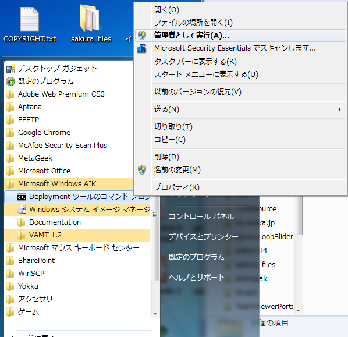The image size is (348, 337).
Task: Open デバイスとプリンター in Start menu
Action: click(x=203, y=237)
